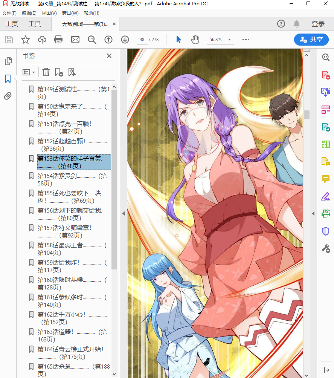
Task: Print the current document
Action: [x=58, y=40]
